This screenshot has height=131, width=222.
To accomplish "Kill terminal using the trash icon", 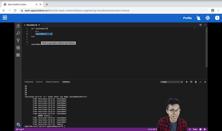I will click(x=196, y=82).
